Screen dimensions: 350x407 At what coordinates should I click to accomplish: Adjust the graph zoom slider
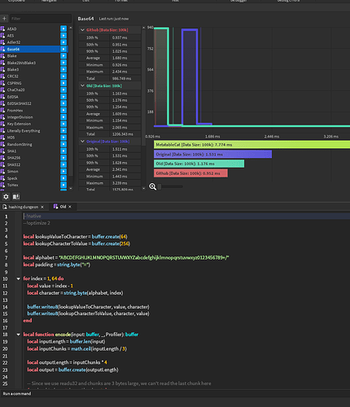[x=160, y=186]
